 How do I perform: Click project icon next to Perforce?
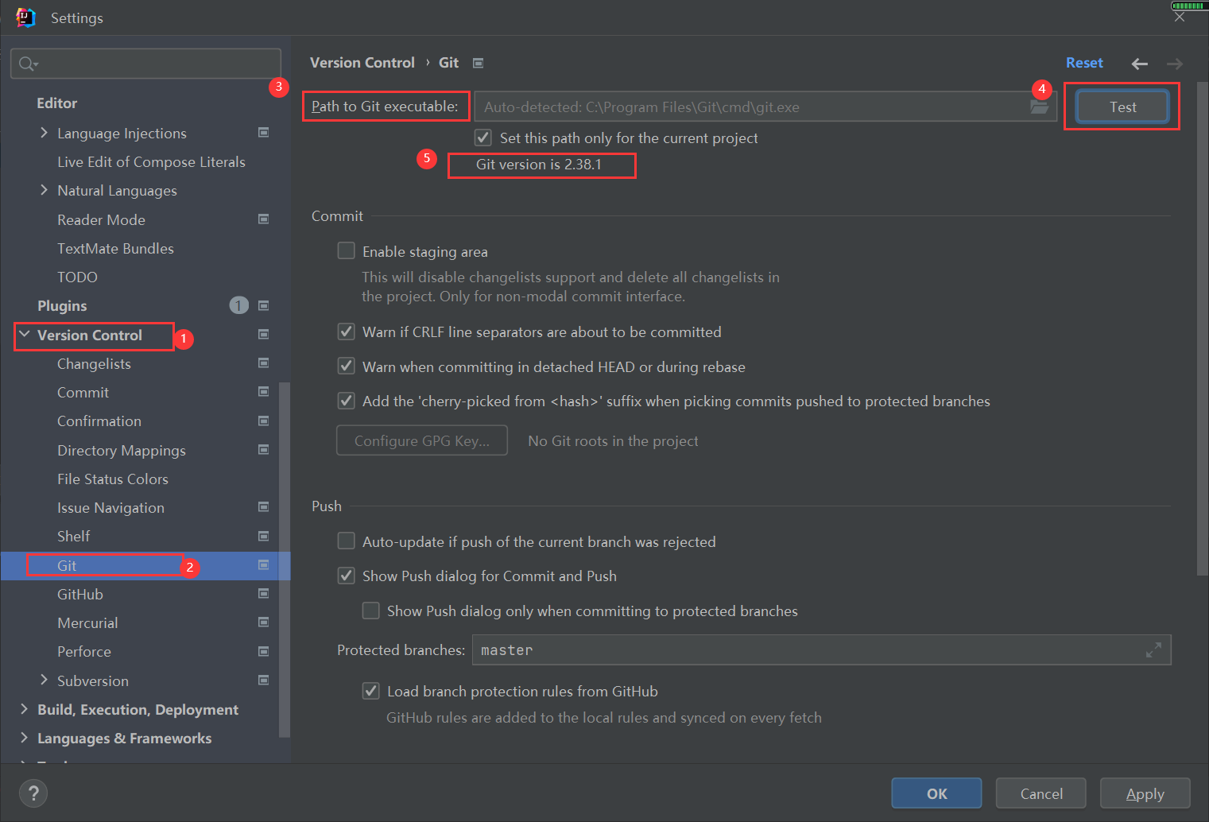(263, 651)
